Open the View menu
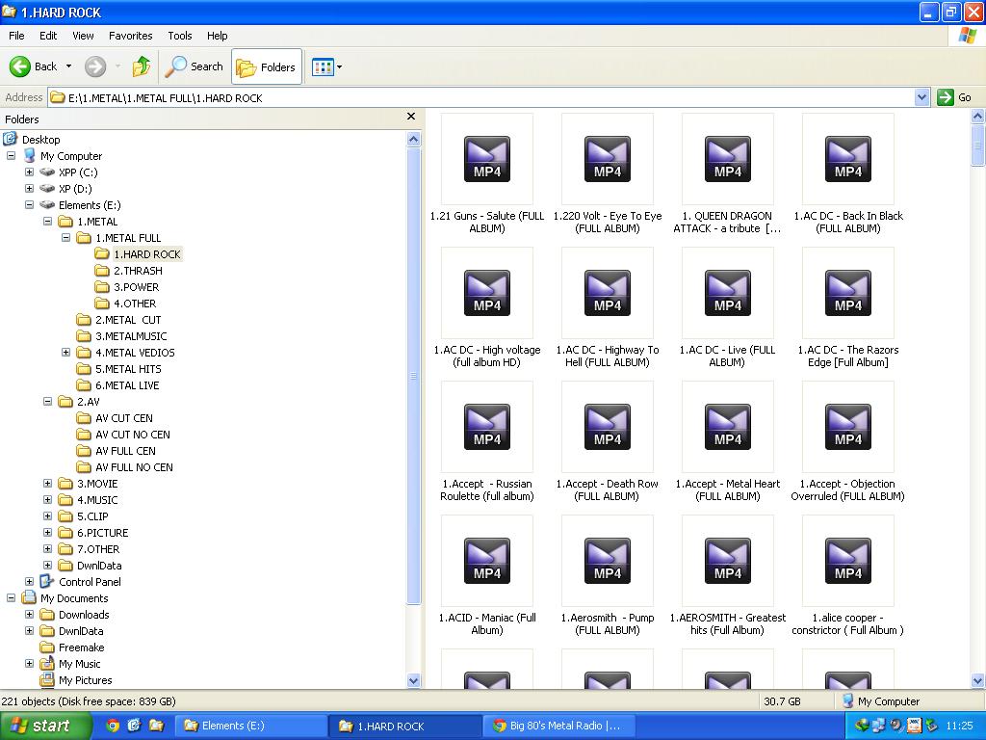Viewport: 986px width, 740px height. coord(83,36)
